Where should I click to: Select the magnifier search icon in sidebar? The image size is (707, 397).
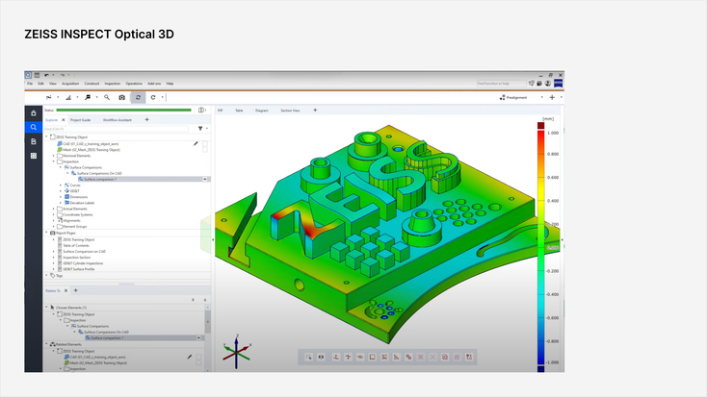(34, 127)
